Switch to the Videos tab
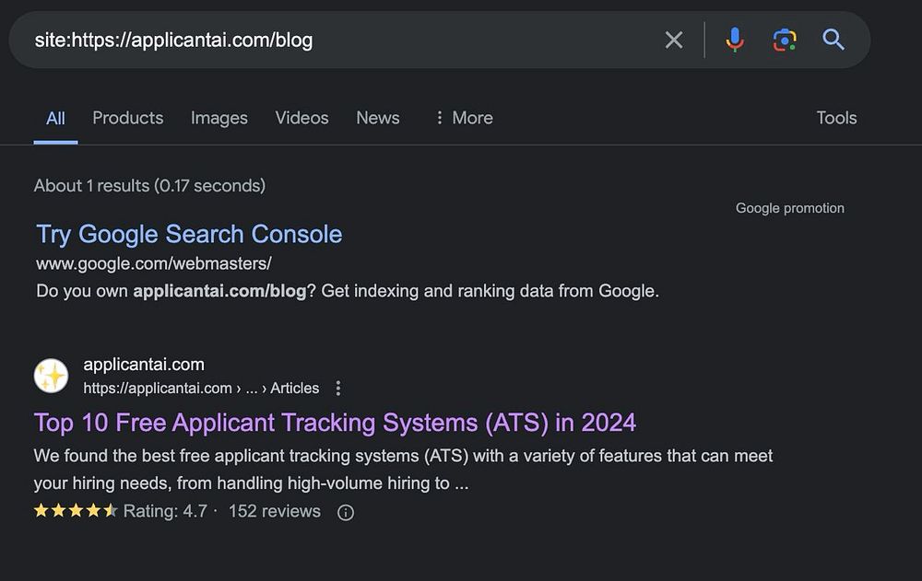Viewport: 922px width, 581px height. (301, 118)
